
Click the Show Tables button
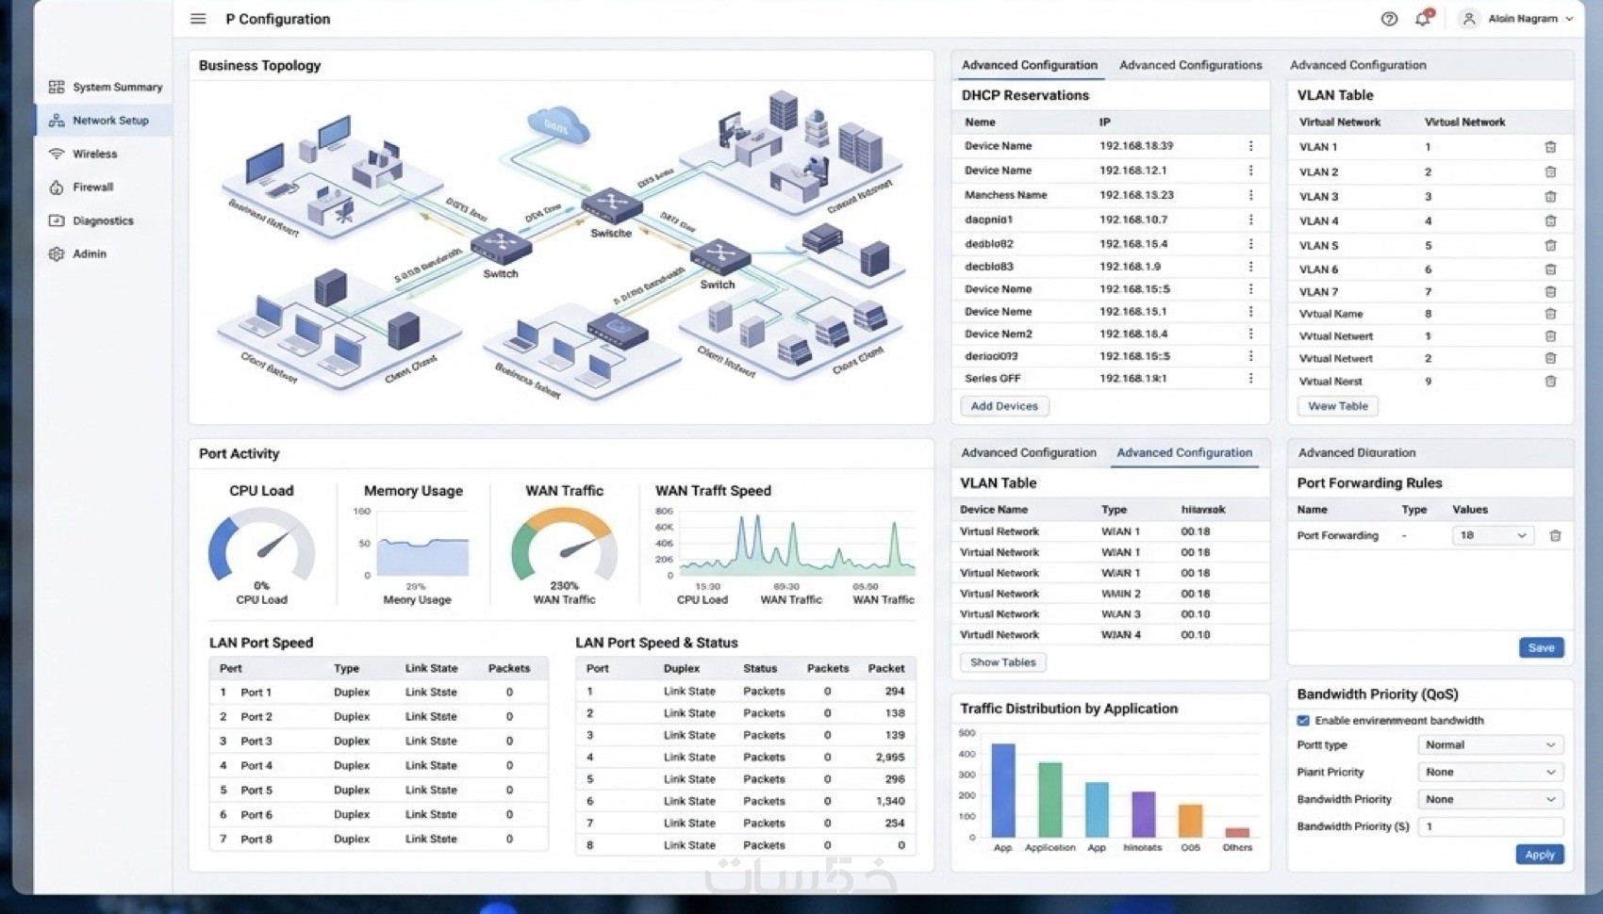click(1003, 662)
